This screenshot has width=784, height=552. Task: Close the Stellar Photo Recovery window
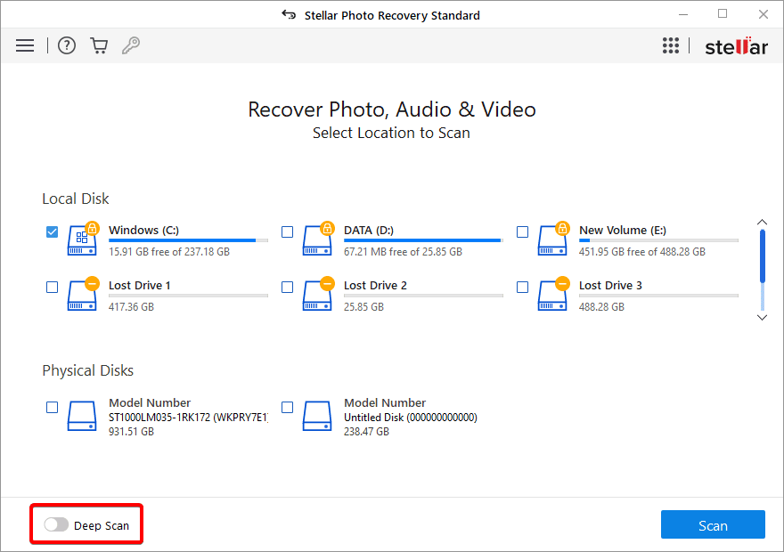763,14
